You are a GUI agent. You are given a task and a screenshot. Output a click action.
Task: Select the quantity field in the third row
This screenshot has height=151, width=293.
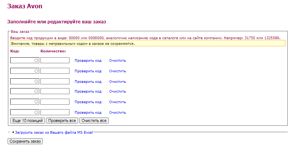(x=55, y=81)
